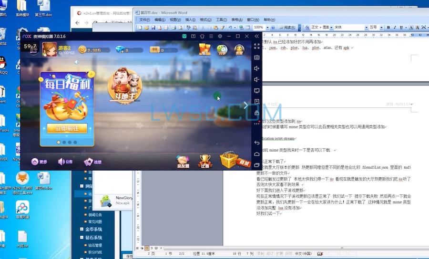This screenshot has height=259, width=429.
Task: Toggle the game sound speaker icon
Action: [77, 62]
